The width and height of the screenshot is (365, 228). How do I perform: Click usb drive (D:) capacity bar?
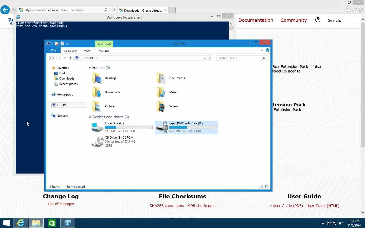click(193, 127)
